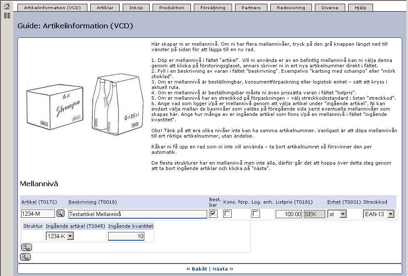Add a new Mellannivå row with the outer gray button
This screenshot has height=276, width=408.
pyautogui.click(x=25, y=257)
